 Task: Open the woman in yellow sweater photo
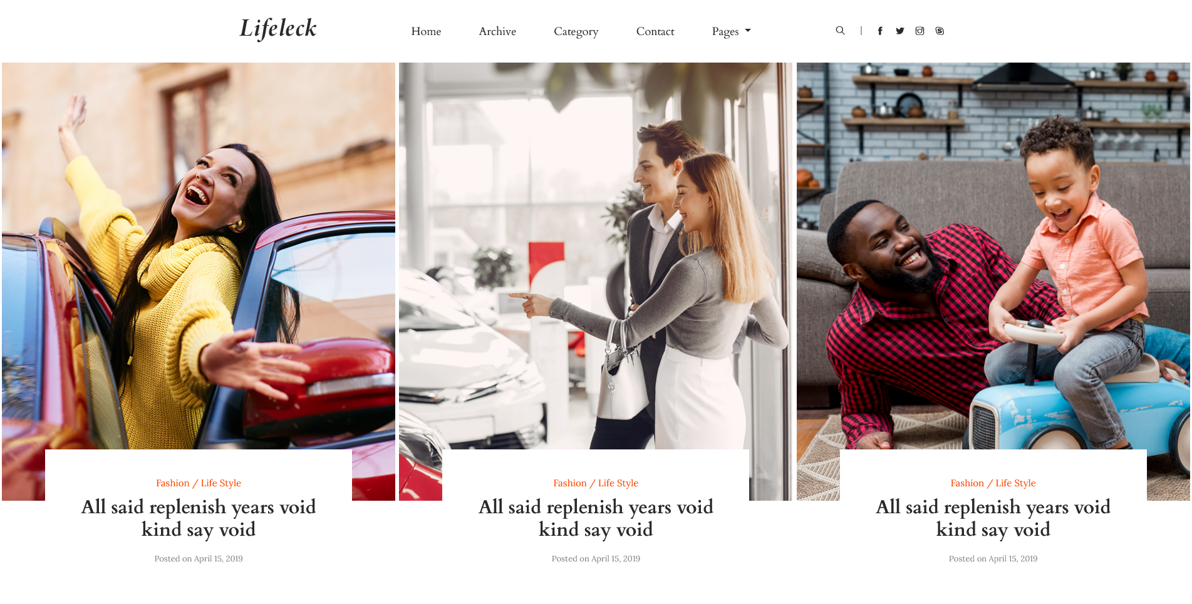[199, 256]
